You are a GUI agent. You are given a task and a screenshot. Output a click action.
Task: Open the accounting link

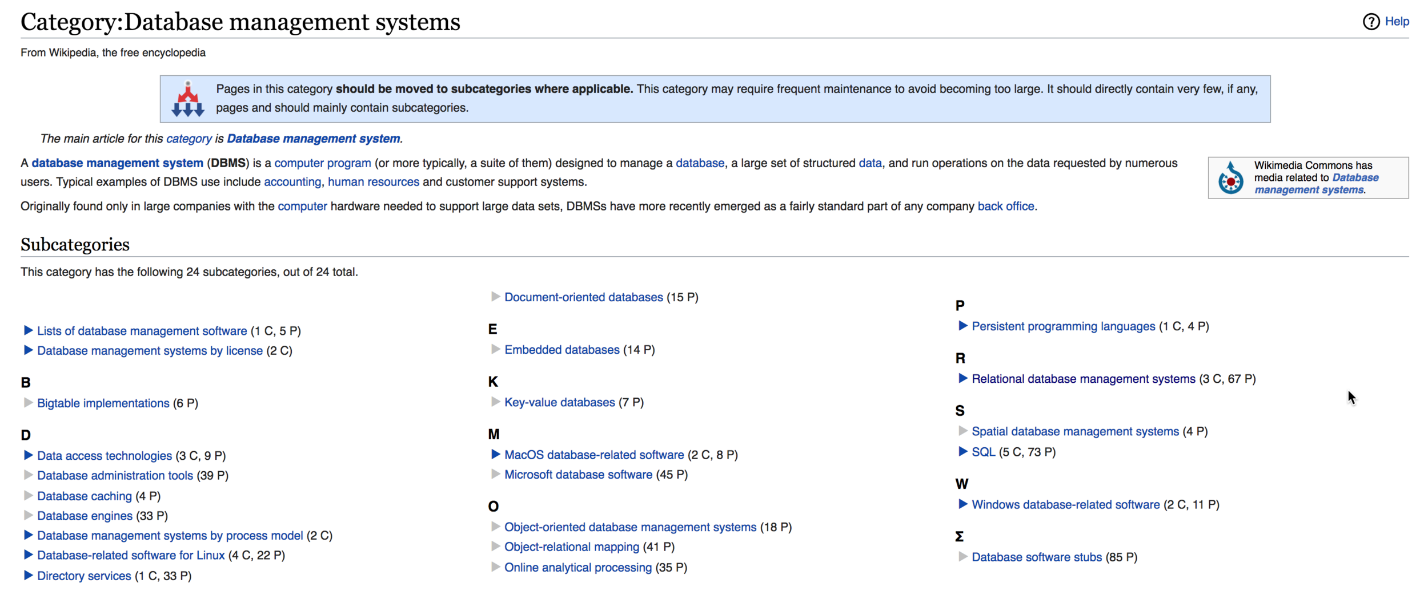pos(292,182)
